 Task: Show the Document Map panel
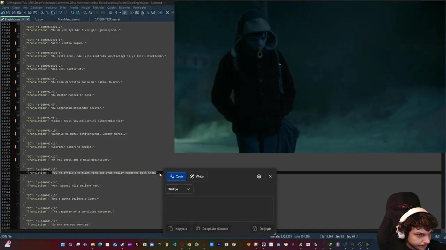click(x=137, y=12)
